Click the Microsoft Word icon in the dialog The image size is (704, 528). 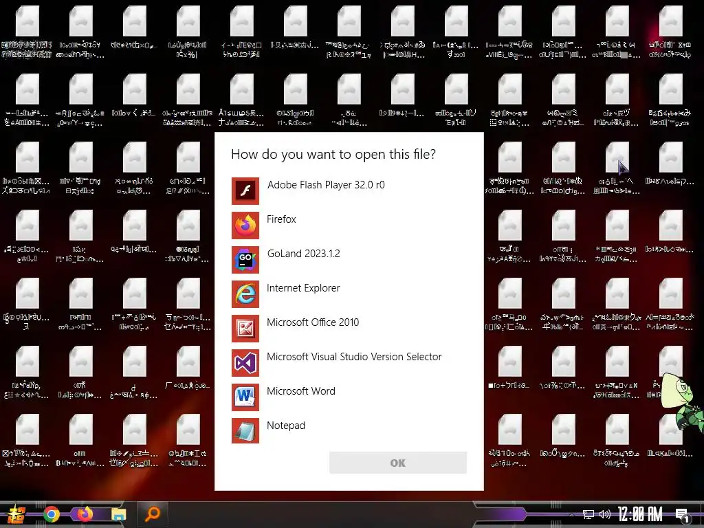245,397
